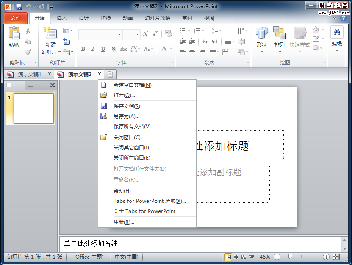Switch to Design ribbon tab
This screenshot has height=265, width=352.
[x=83, y=18]
